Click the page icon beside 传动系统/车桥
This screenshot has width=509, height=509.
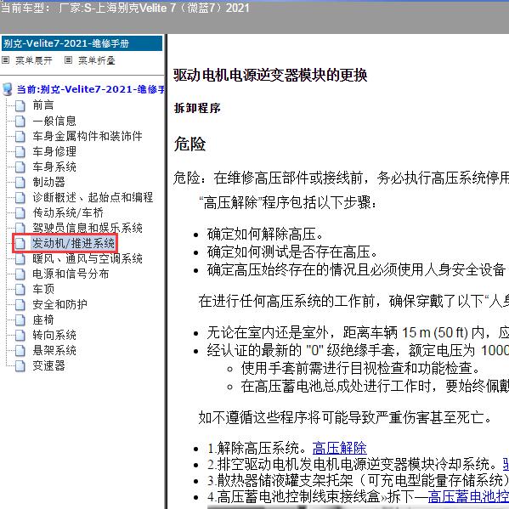tap(20, 212)
